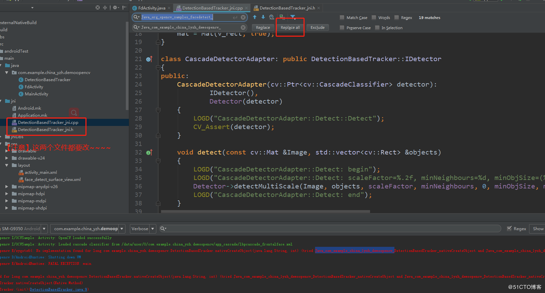Expand the mipmap-xhdpi folder
The width and height of the screenshot is (545, 293).
[7, 208]
